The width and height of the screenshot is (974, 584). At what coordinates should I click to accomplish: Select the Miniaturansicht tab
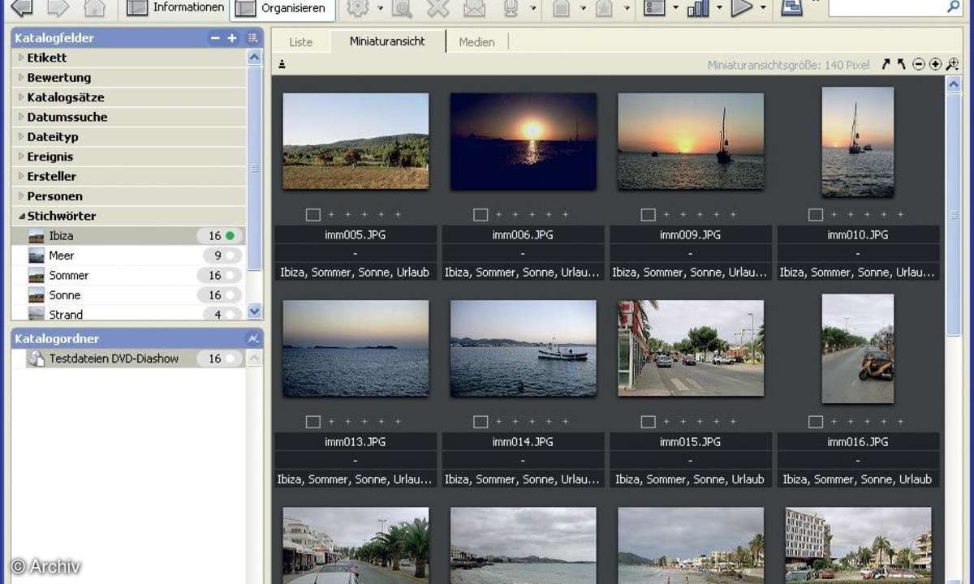[x=387, y=41]
